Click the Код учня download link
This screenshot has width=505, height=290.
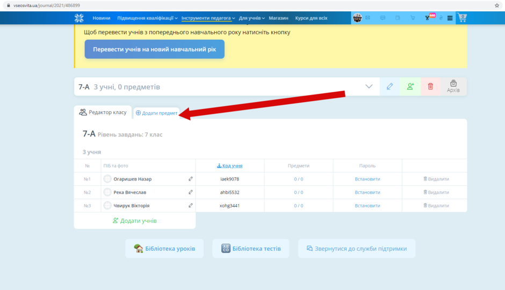[x=229, y=166]
